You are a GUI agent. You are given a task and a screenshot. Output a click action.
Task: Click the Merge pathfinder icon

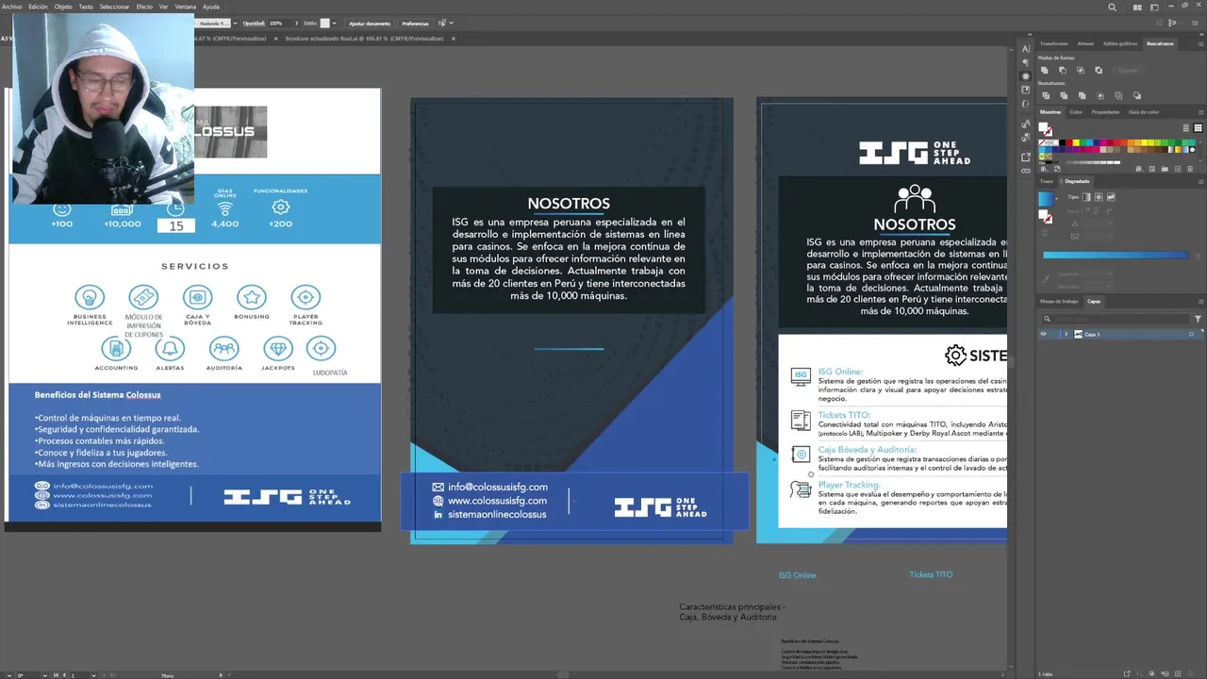[x=1082, y=95]
